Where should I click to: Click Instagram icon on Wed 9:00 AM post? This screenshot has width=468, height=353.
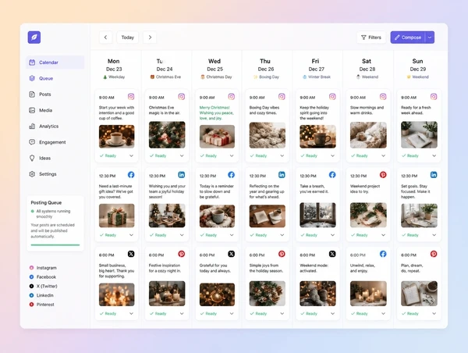(x=232, y=97)
